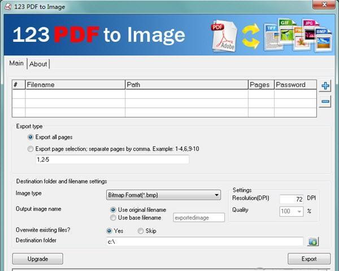The image size is (339, 271).
Task: Click the Path column header
Action: tap(186, 85)
